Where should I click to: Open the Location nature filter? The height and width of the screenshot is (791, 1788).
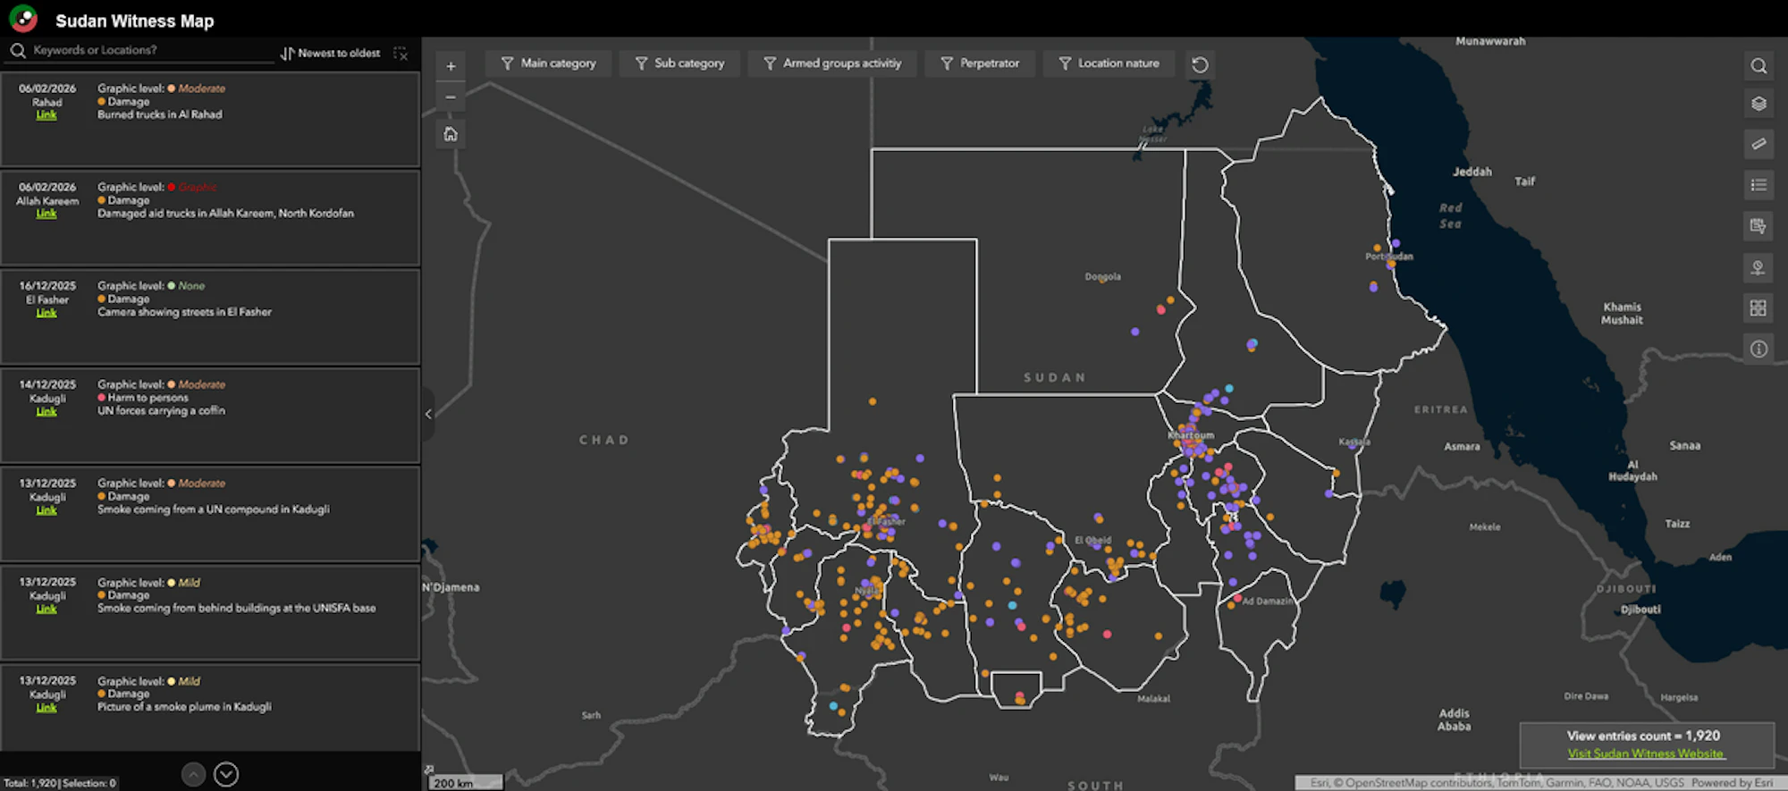pos(1109,63)
